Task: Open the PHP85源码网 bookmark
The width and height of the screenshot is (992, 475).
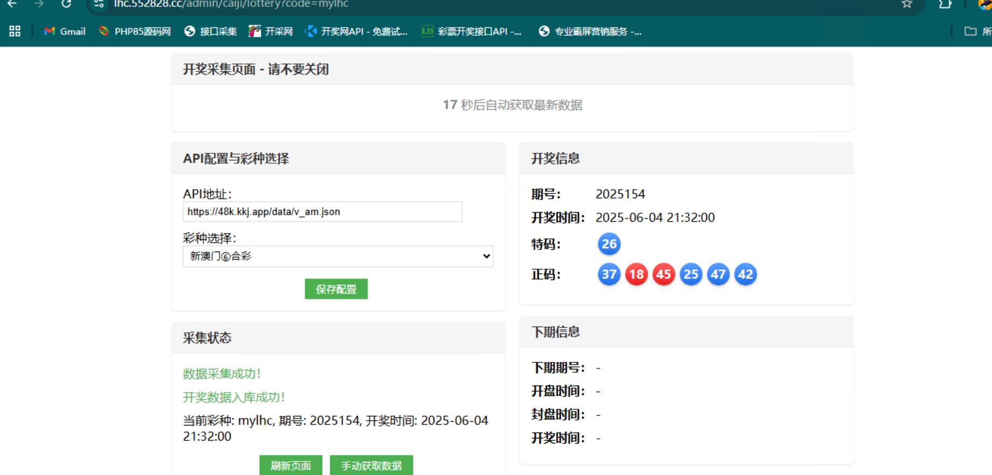Action: click(x=135, y=31)
